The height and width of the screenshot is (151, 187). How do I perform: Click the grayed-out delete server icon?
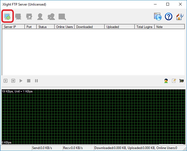[18, 17]
